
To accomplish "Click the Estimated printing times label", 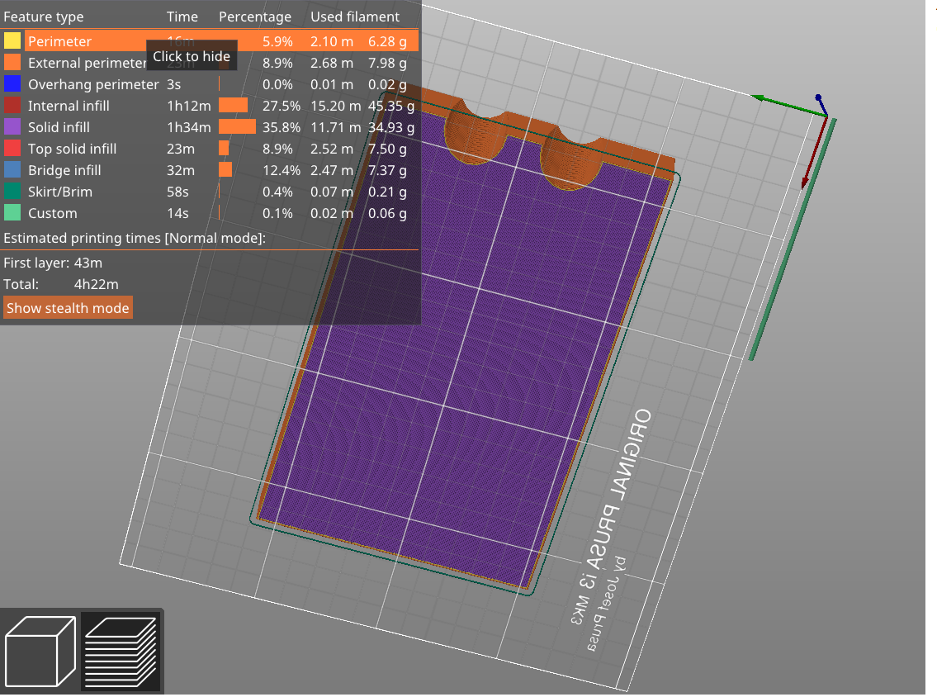I will (x=135, y=238).
